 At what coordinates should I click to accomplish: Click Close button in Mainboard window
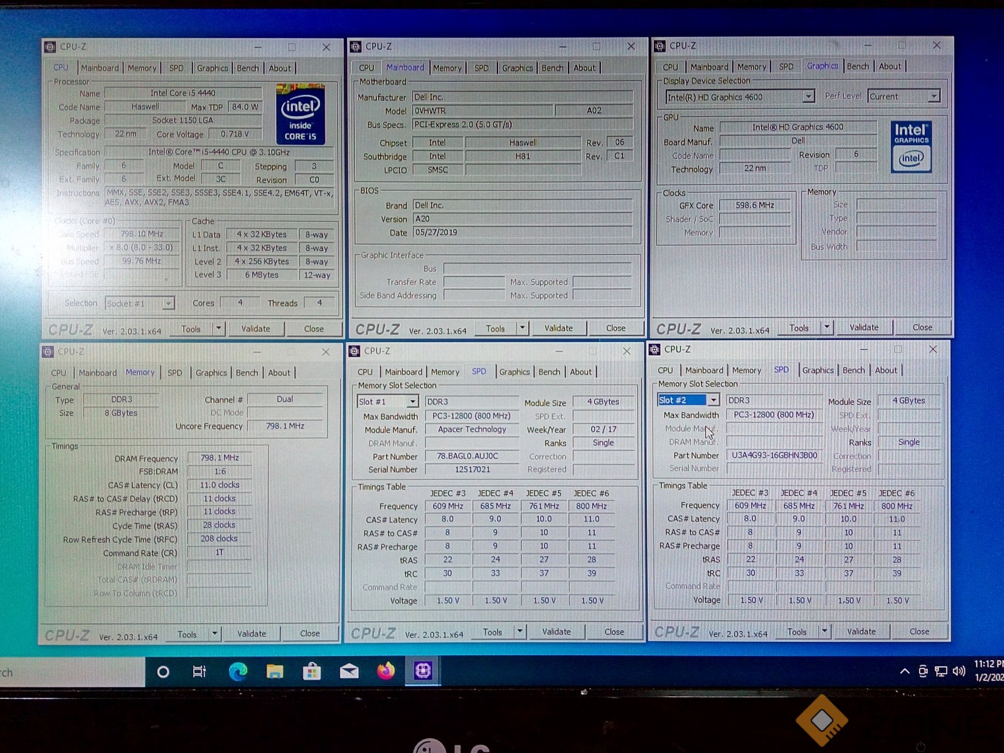pos(616,328)
